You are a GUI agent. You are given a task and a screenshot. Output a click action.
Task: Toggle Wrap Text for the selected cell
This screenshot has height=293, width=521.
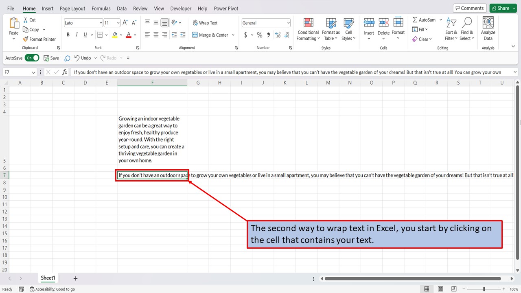point(205,22)
